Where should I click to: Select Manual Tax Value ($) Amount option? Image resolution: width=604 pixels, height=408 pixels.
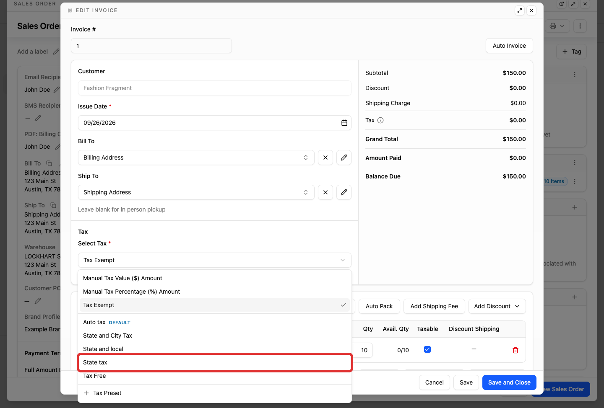coord(215,278)
